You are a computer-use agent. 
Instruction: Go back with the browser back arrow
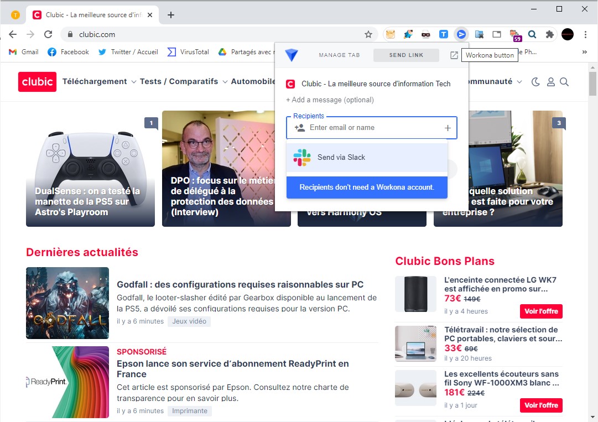point(13,34)
